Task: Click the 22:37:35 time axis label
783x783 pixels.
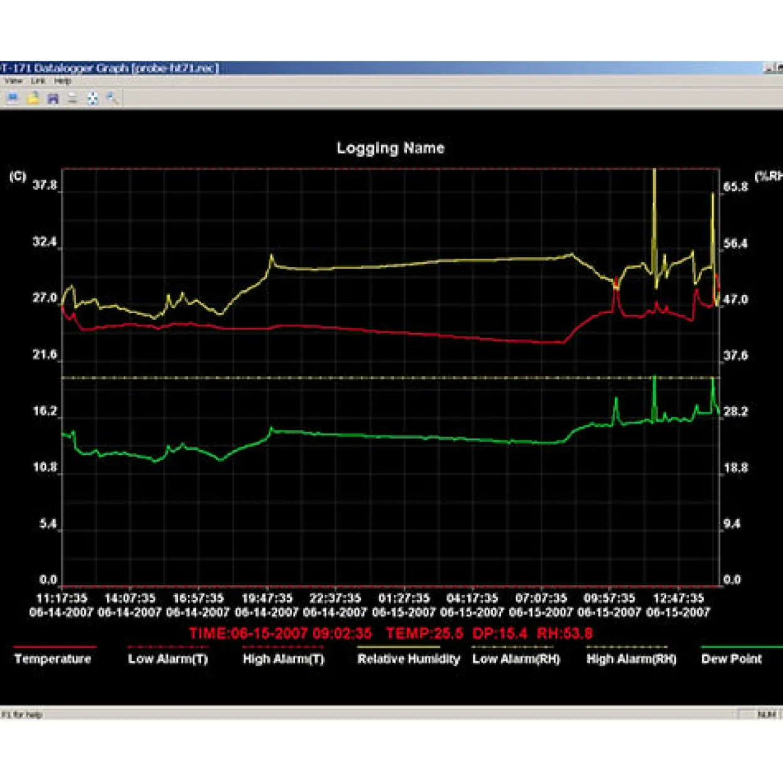Action: point(335,598)
